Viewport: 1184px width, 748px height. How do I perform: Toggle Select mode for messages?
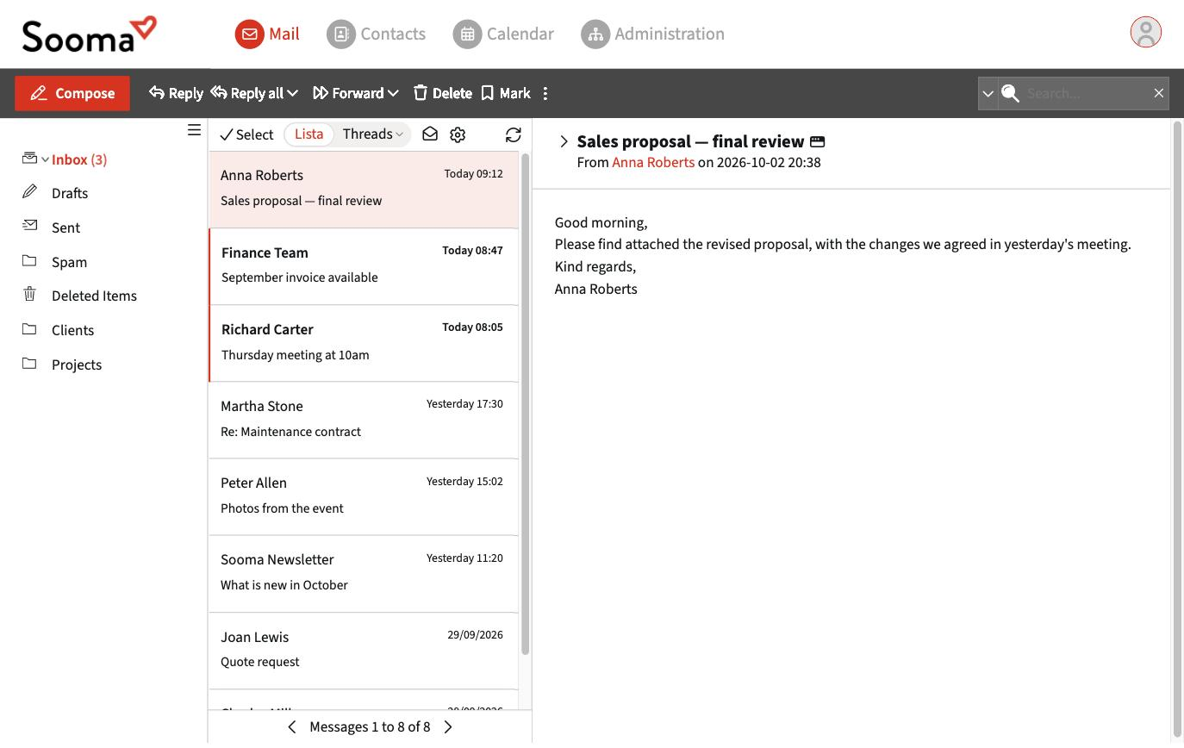[x=246, y=134]
